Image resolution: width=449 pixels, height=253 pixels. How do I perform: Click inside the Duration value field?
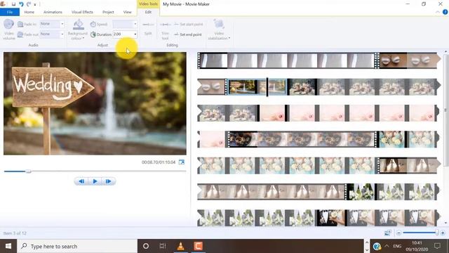coord(123,34)
